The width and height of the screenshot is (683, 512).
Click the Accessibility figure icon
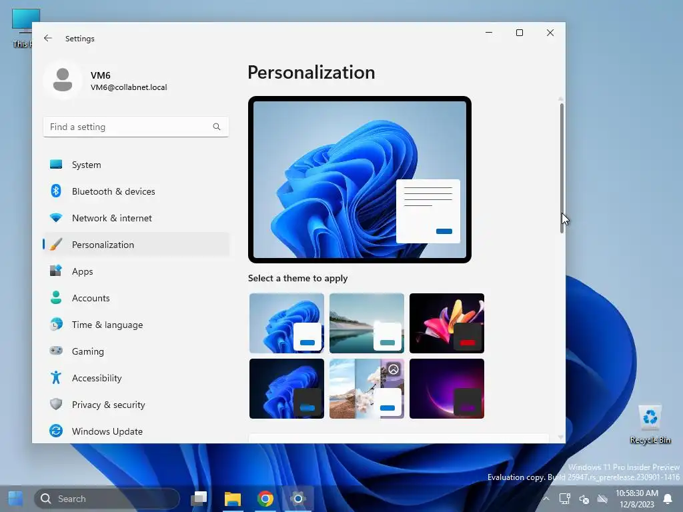(x=56, y=377)
